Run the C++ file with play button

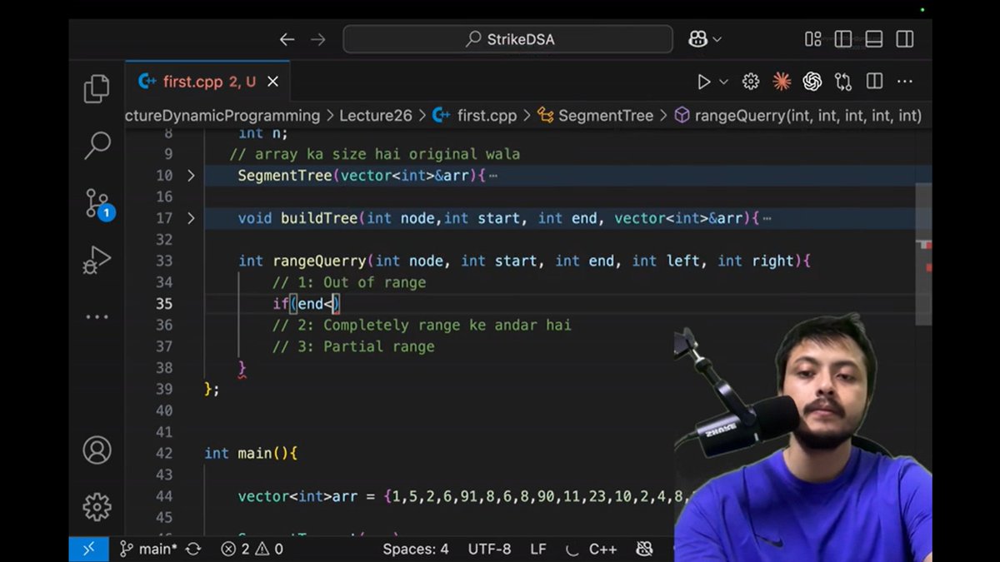[704, 82]
